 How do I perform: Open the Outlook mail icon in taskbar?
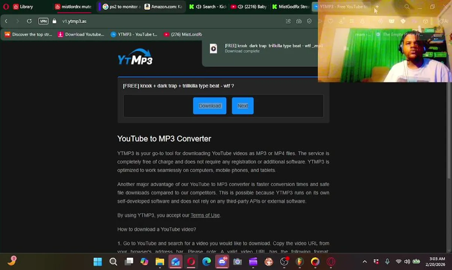click(x=175, y=262)
